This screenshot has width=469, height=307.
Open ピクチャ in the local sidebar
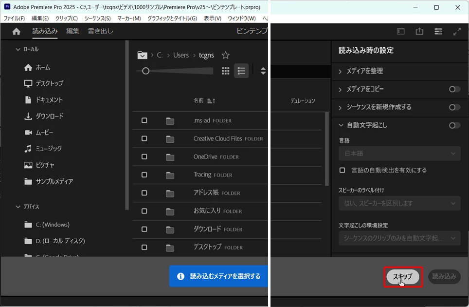(39, 165)
